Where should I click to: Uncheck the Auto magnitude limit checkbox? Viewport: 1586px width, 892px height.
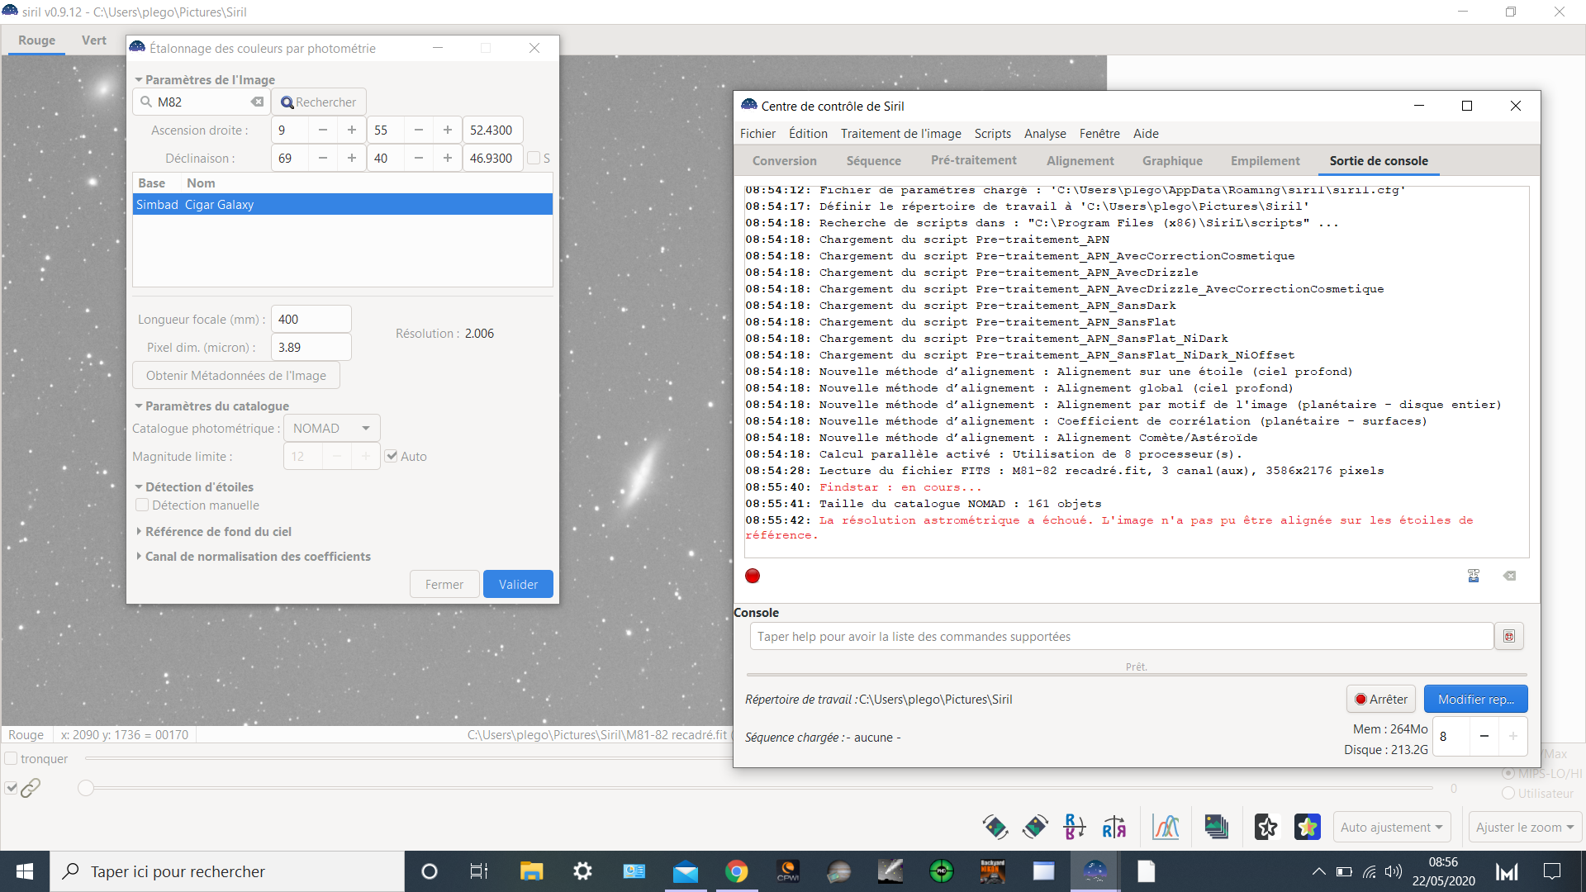coord(392,456)
